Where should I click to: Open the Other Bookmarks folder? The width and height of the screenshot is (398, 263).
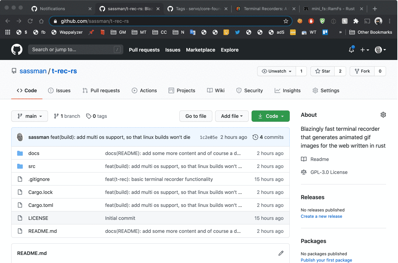[x=371, y=32]
